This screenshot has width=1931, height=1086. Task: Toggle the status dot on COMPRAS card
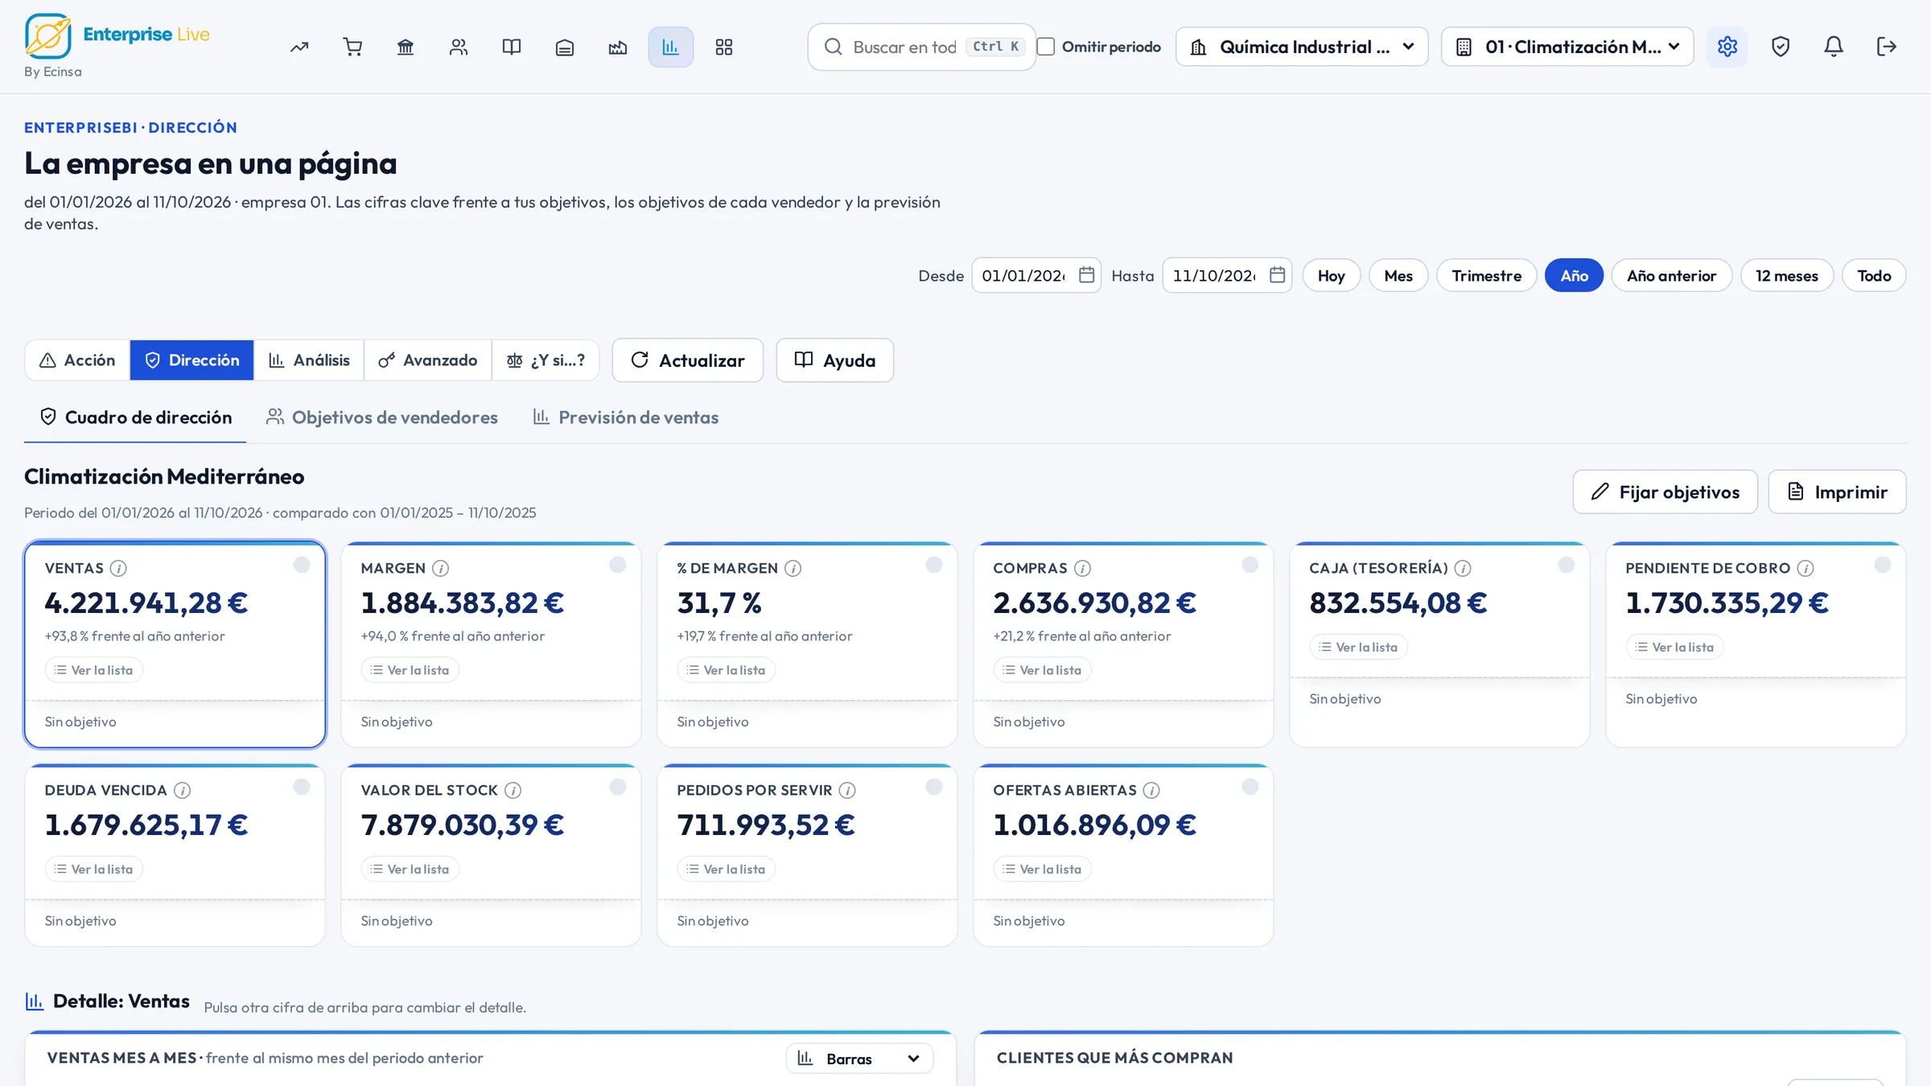(1250, 565)
